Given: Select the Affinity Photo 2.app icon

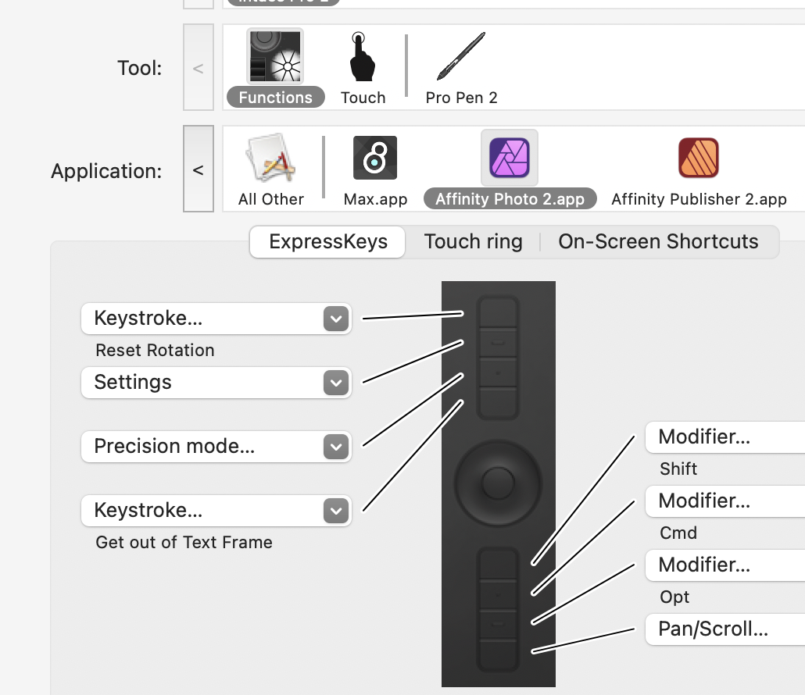Looking at the screenshot, I should [510, 158].
